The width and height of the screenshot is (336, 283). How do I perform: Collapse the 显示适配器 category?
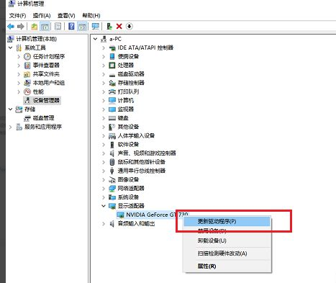click(x=104, y=206)
